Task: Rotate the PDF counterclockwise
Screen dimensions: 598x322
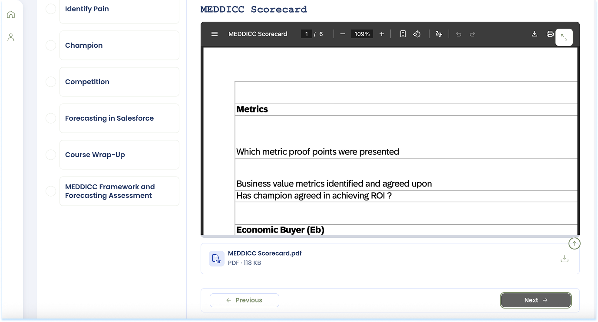Action: [x=417, y=34]
